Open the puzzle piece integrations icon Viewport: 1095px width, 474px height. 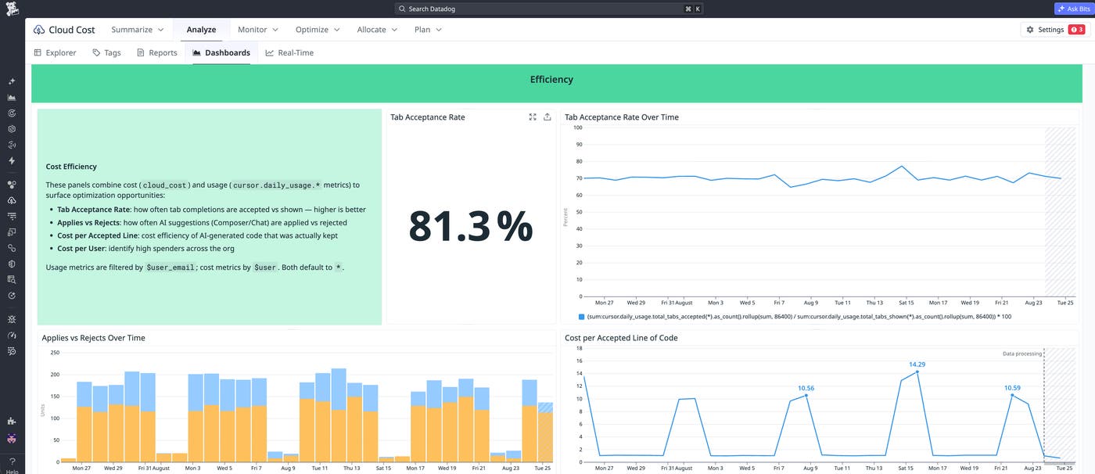point(12,423)
